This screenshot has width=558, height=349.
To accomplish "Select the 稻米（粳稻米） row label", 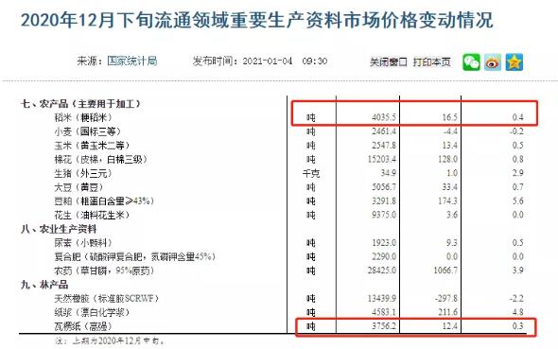I will pos(83,117).
